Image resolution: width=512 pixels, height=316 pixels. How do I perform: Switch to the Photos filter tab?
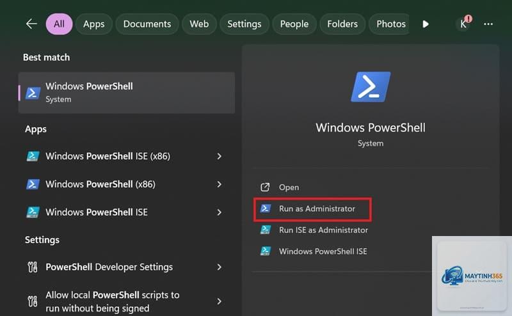[389, 24]
